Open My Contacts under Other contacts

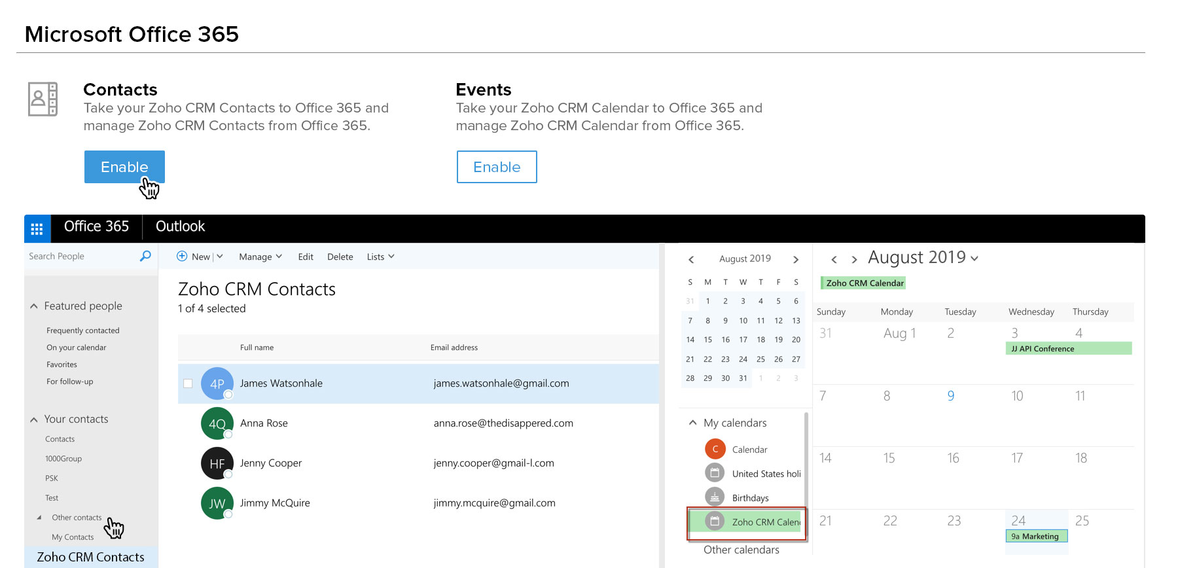point(73,537)
